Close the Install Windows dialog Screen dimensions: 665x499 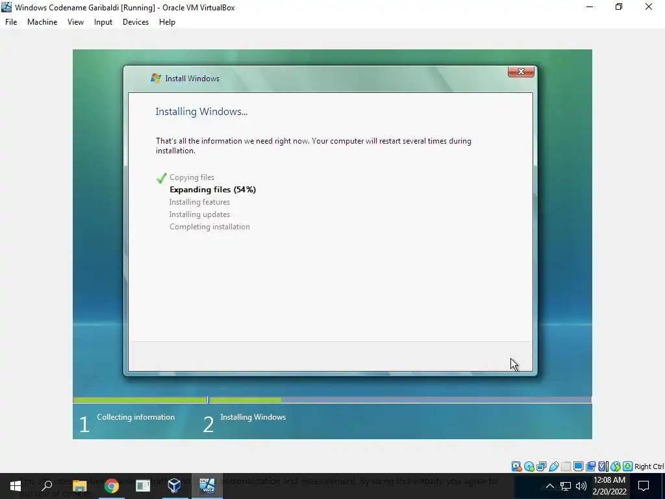[521, 71]
